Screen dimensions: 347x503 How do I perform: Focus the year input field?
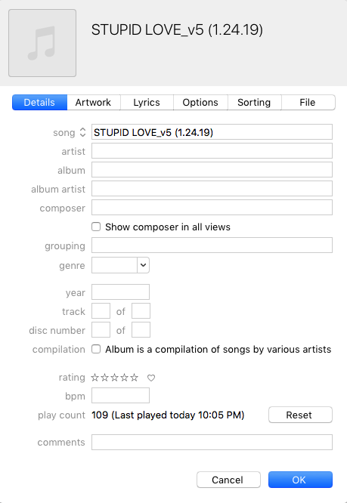click(x=120, y=292)
